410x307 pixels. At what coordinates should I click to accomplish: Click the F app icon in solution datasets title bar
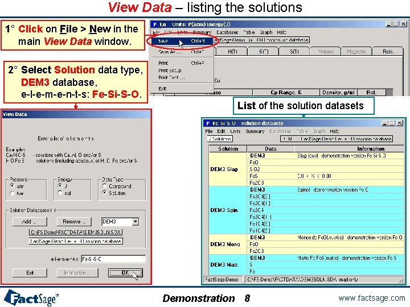point(208,123)
